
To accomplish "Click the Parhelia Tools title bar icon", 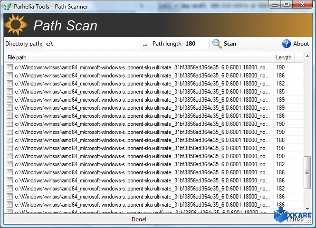I will point(8,7).
